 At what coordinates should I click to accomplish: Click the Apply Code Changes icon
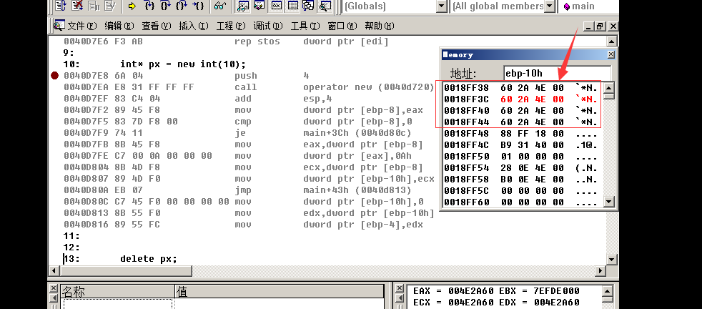[x=109, y=6]
